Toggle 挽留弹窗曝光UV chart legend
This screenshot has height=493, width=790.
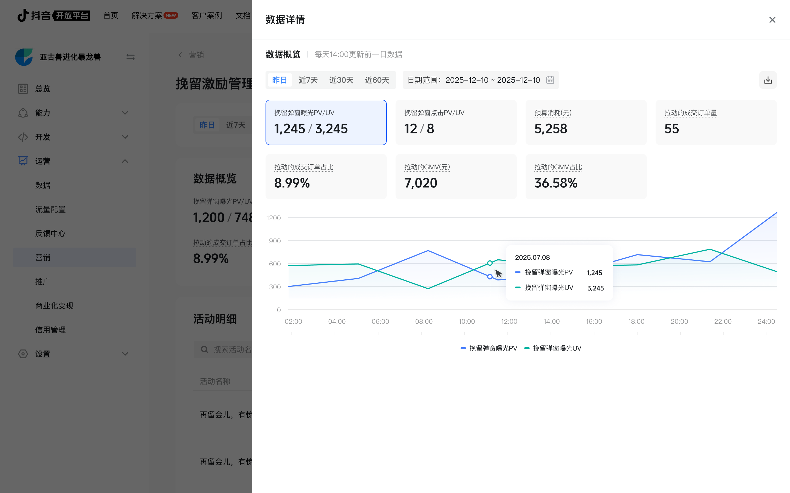pyautogui.click(x=553, y=348)
